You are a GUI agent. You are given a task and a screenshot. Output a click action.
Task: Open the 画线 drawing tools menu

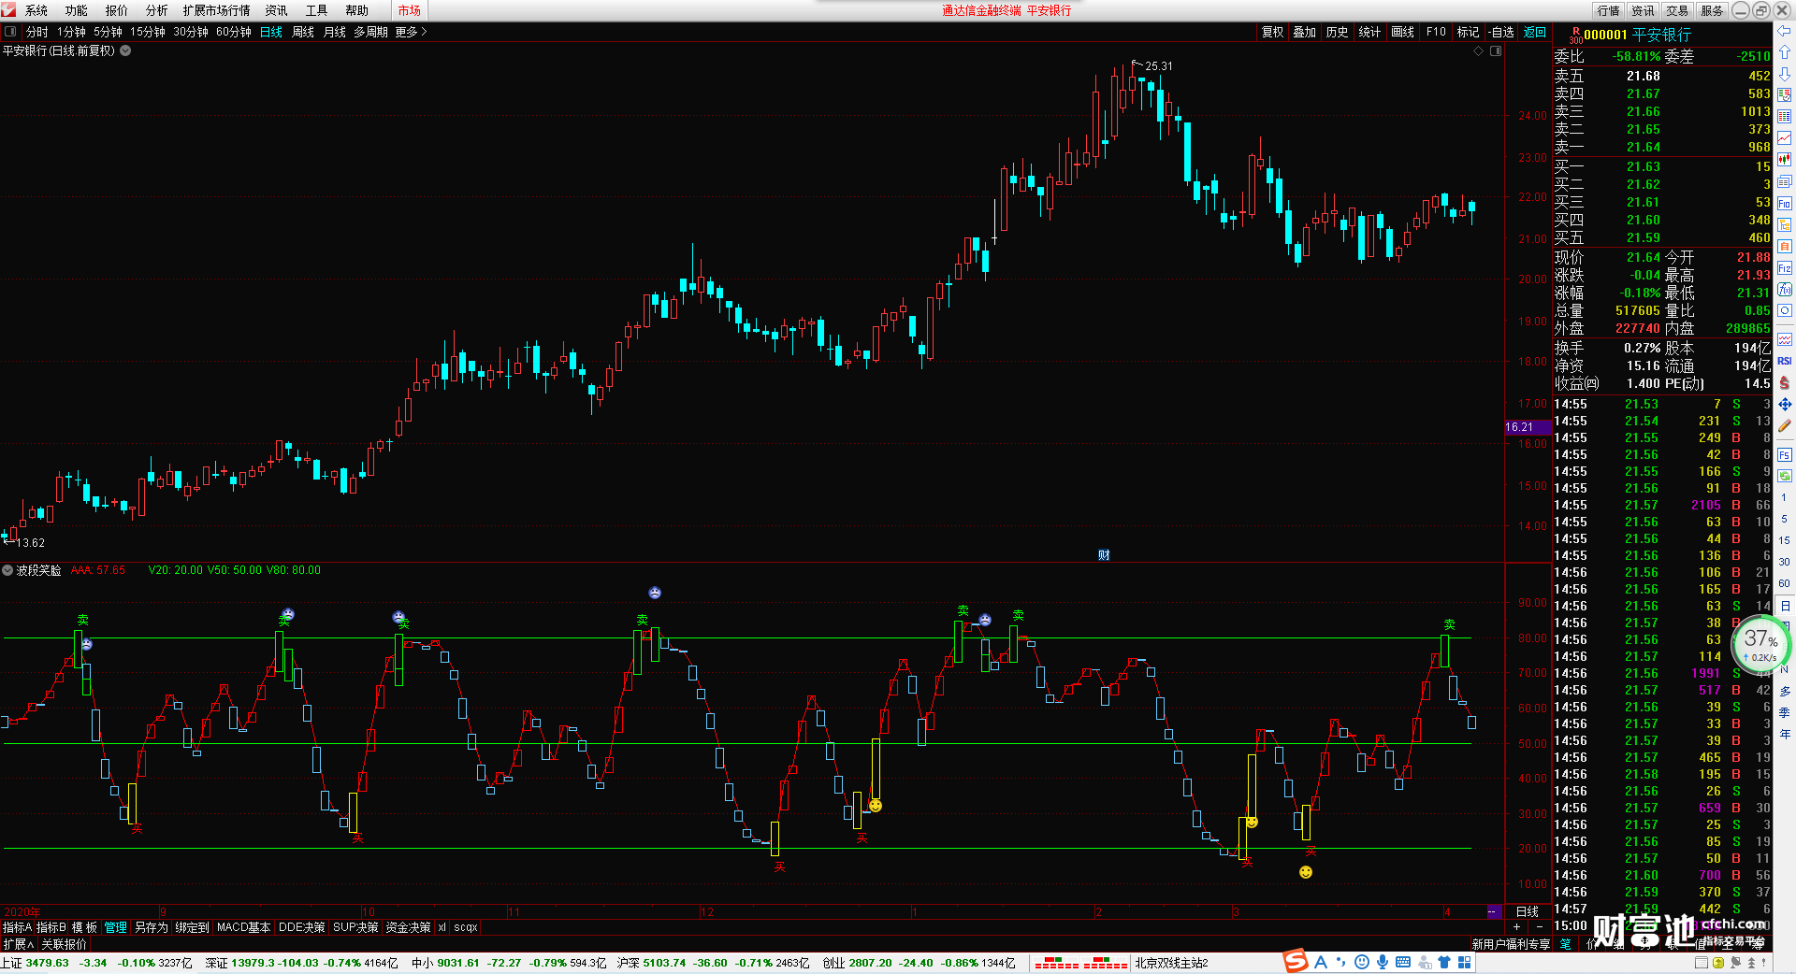[x=1403, y=32]
